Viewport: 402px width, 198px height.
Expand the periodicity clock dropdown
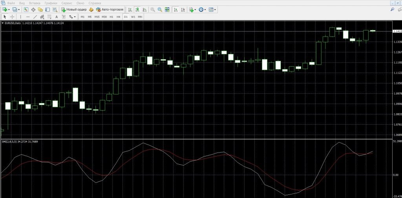(205, 9)
